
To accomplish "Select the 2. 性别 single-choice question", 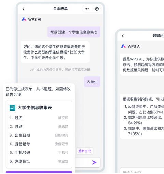I will pos(39,127).
